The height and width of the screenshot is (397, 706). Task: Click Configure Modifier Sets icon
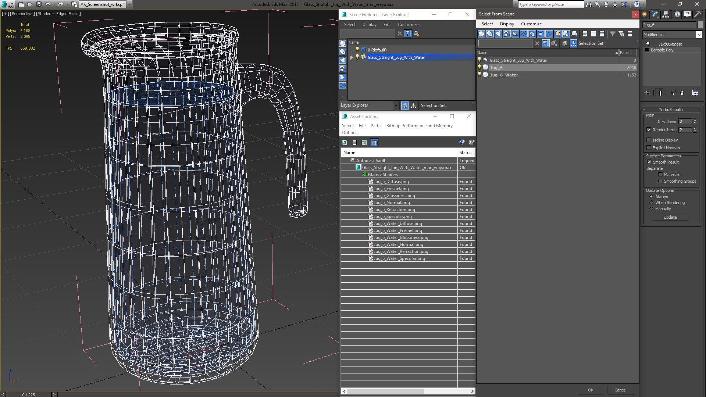click(x=695, y=93)
